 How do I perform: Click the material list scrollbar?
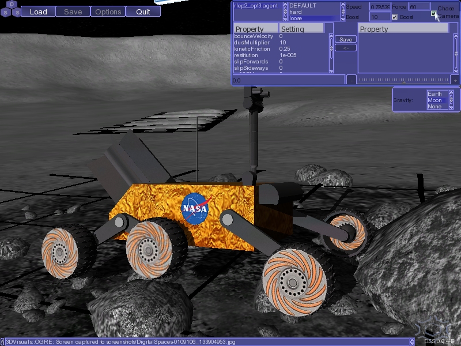point(342,12)
